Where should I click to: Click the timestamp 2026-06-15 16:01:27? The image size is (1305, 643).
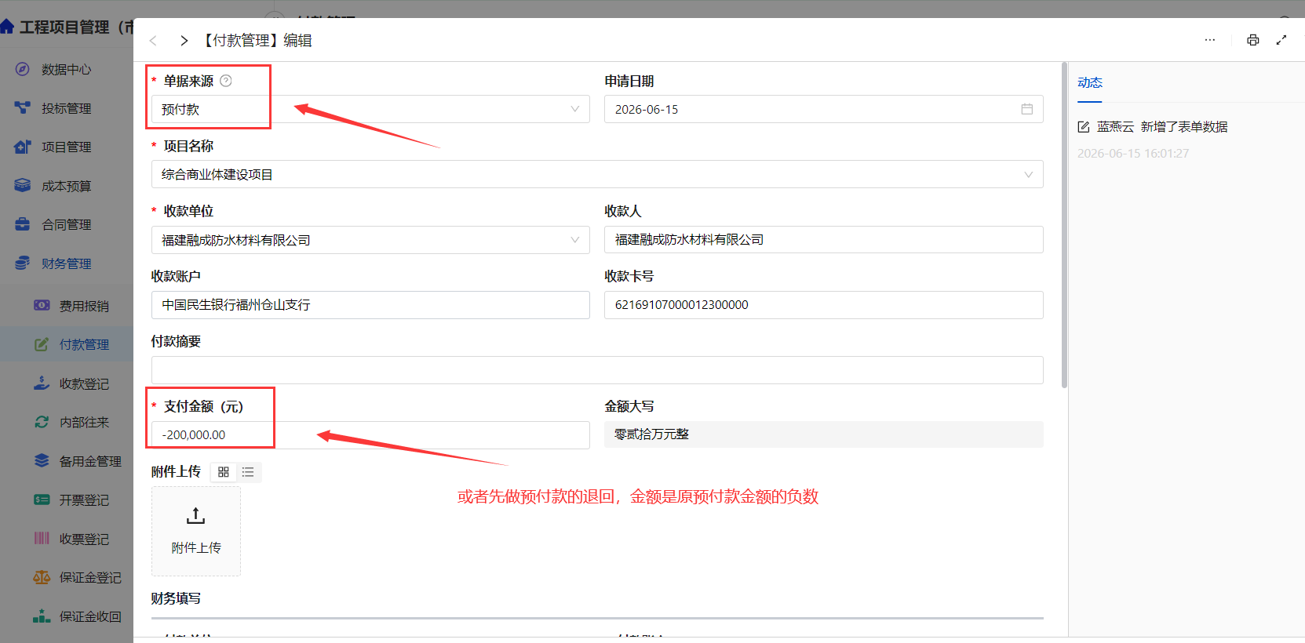point(1133,154)
